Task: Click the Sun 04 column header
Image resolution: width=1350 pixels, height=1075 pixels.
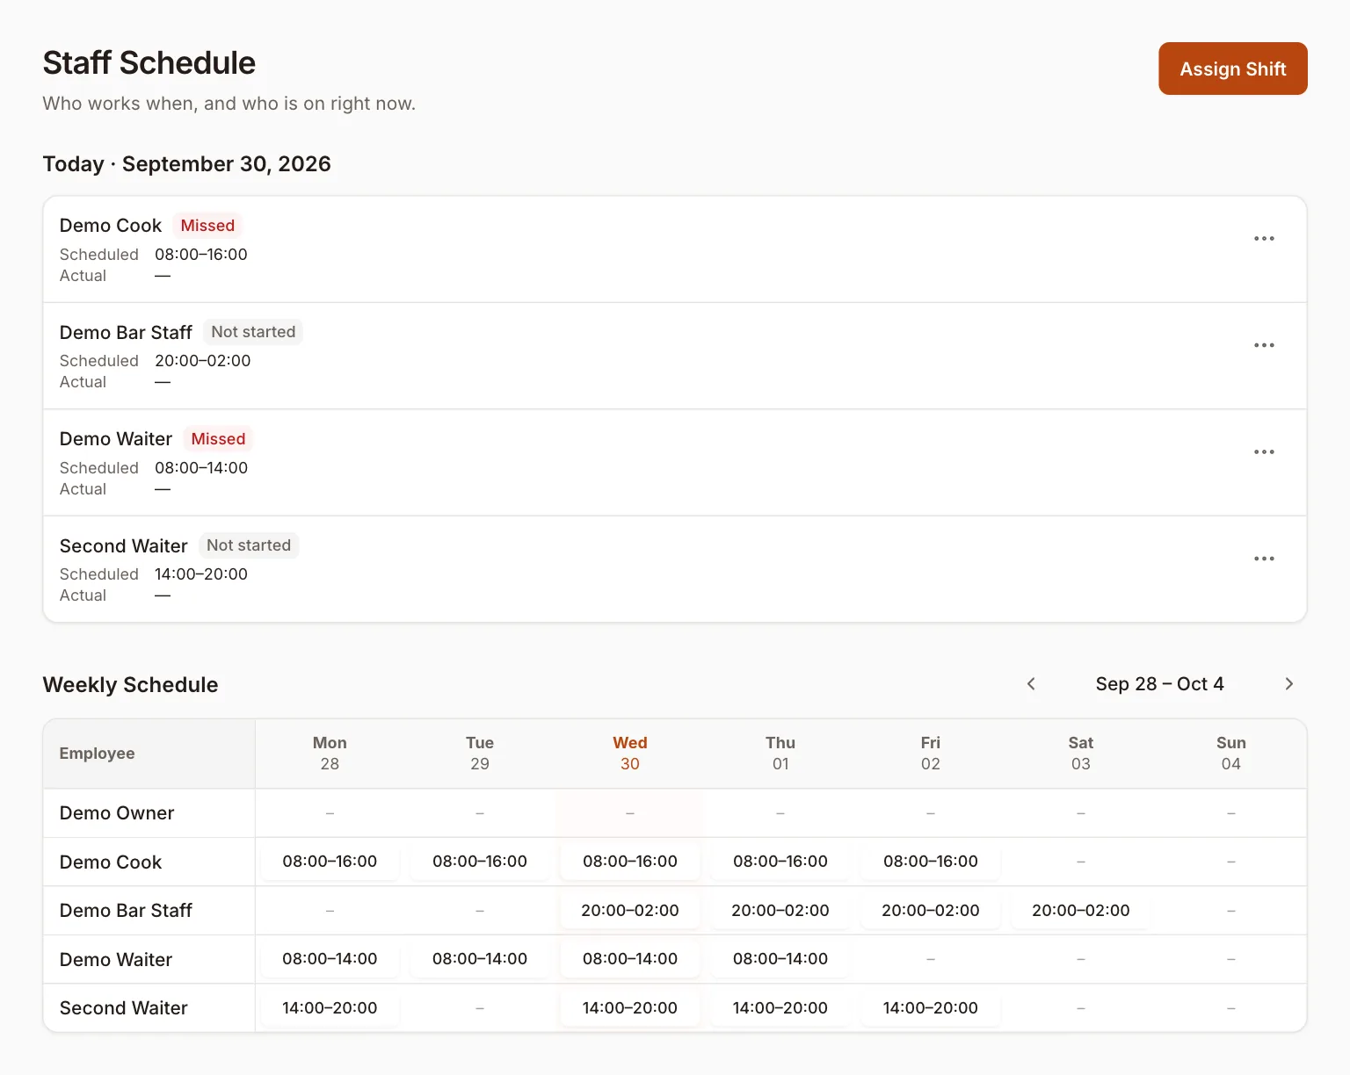Action: (1231, 754)
